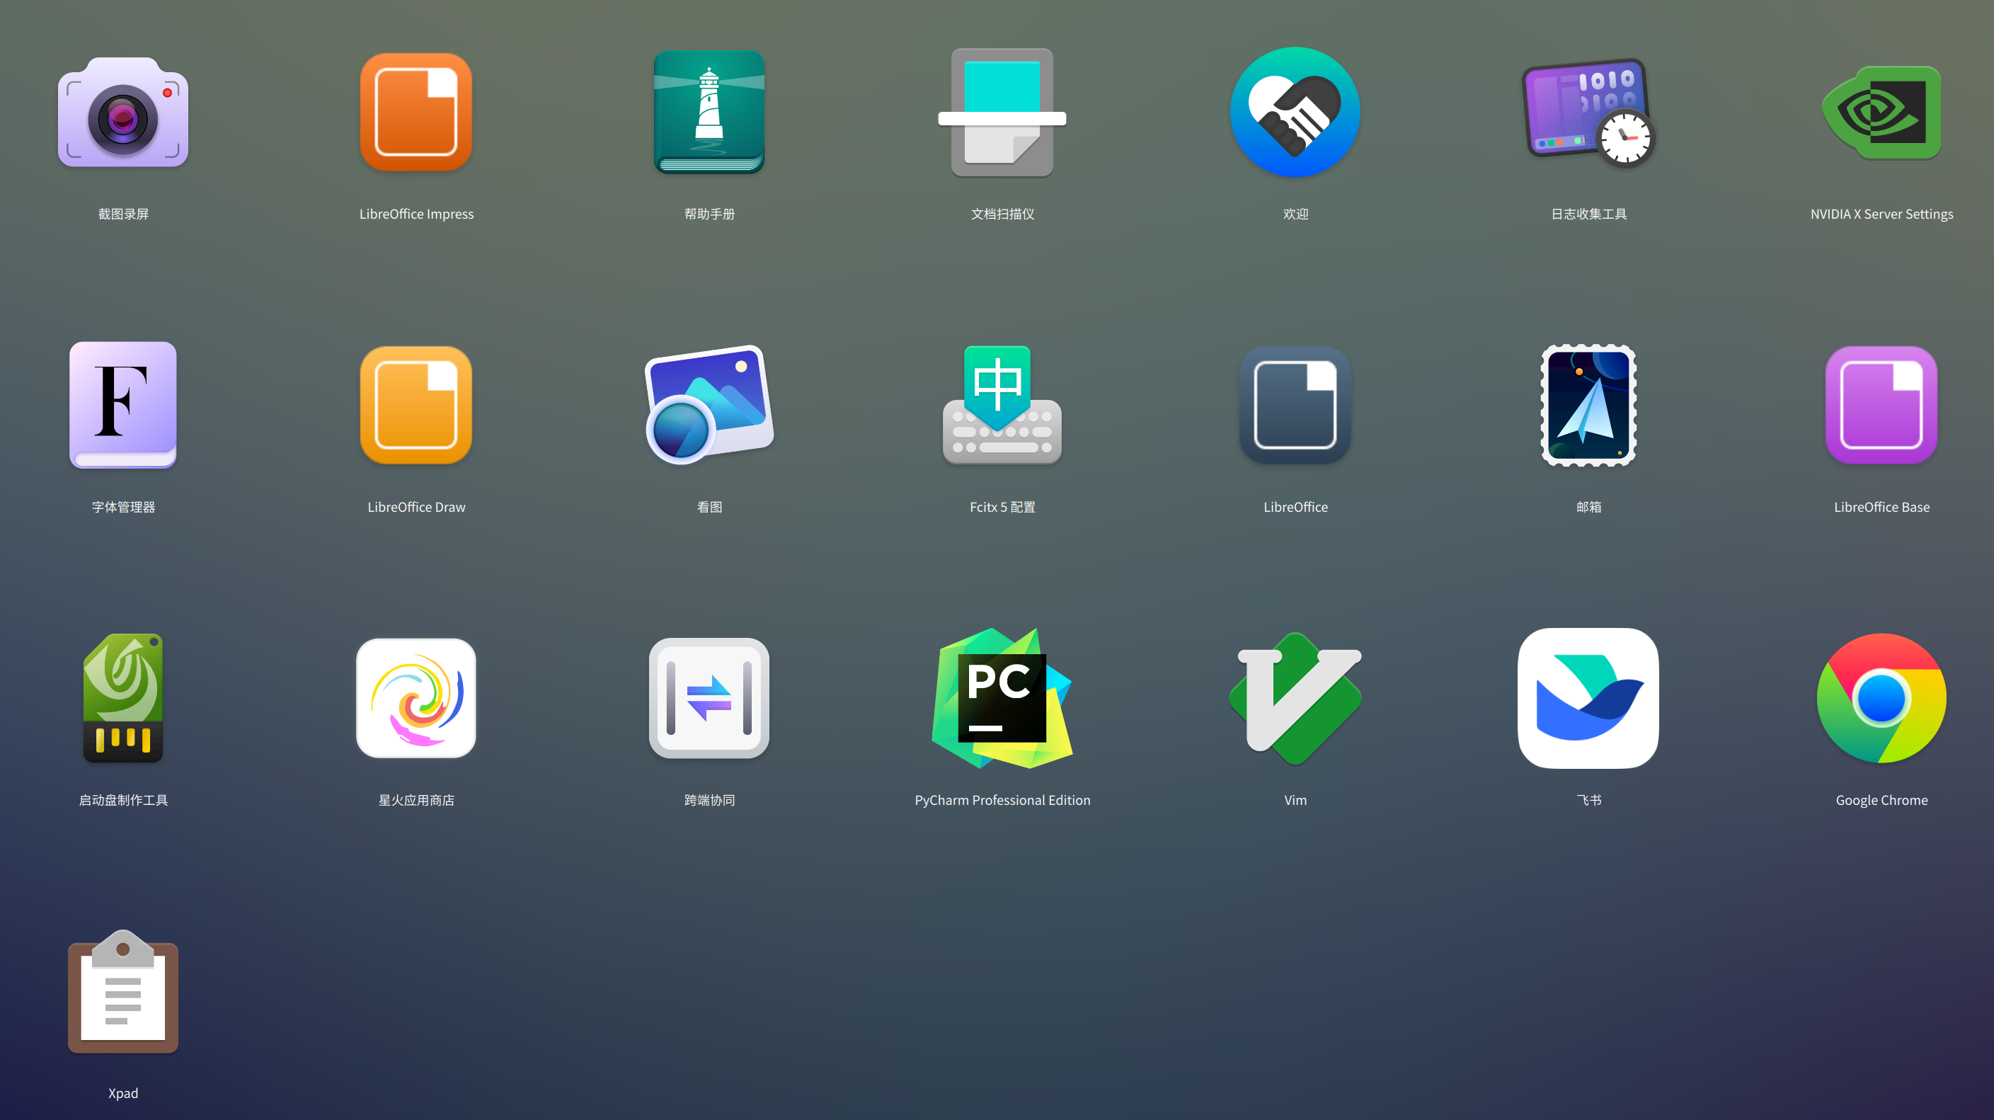The height and width of the screenshot is (1120, 1994).
Task: Launch 启动盘制作工具 boot disk maker
Action: 123,698
